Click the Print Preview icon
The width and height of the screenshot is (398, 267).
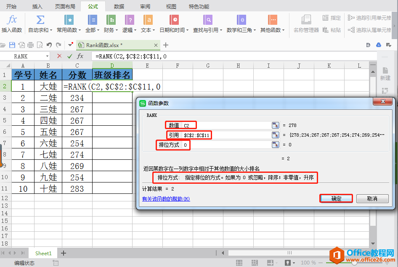[x=40, y=45]
